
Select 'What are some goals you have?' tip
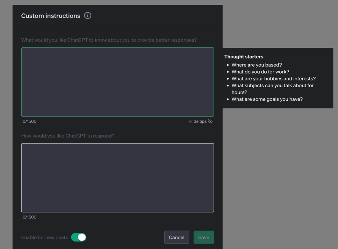point(267,99)
